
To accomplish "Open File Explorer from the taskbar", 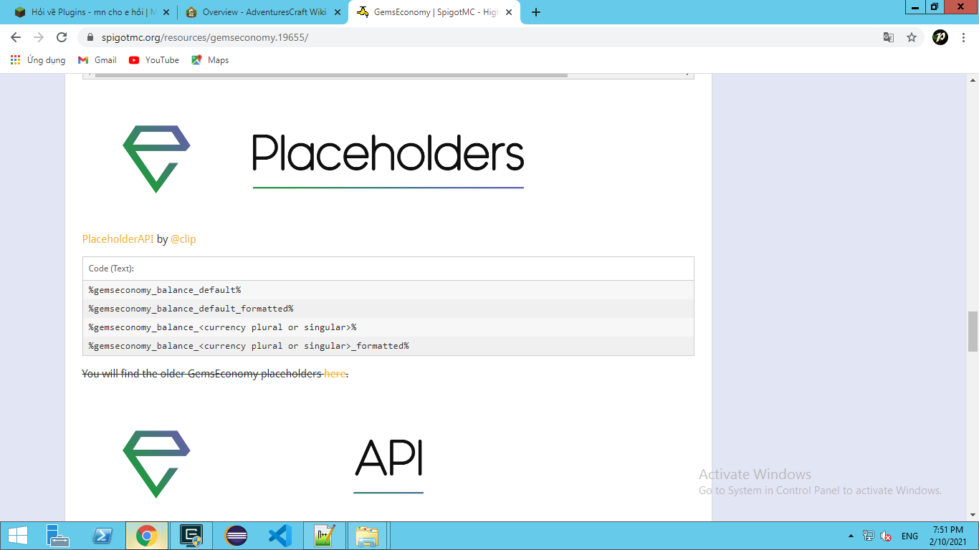I will point(368,536).
